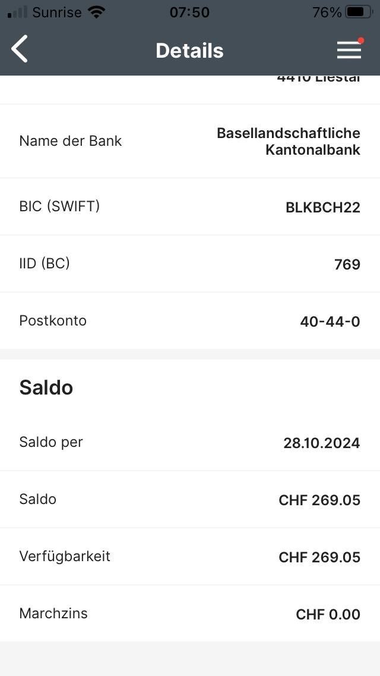
Task: Select Basellandschaftliche Kantonalbank bank name
Action: (x=289, y=141)
